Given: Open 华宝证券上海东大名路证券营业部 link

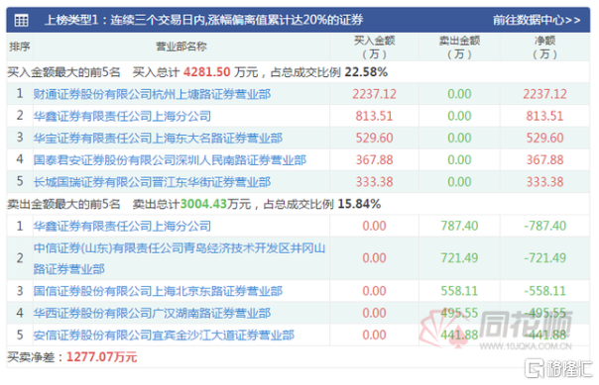Looking at the screenshot, I should pyautogui.click(x=158, y=138).
